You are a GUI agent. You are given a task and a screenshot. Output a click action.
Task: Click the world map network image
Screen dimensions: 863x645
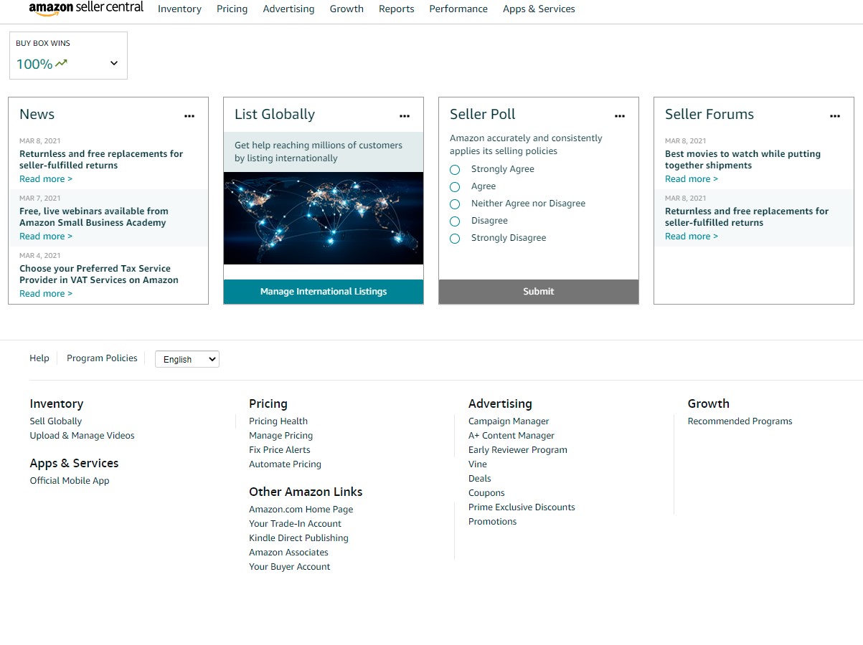tap(324, 219)
